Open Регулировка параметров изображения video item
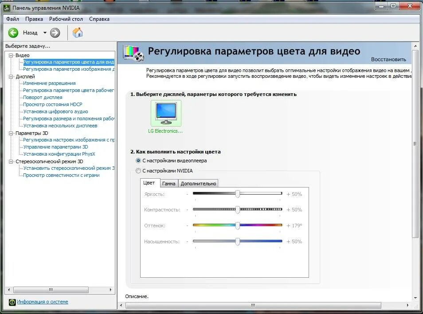The image size is (423, 314). click(x=69, y=69)
